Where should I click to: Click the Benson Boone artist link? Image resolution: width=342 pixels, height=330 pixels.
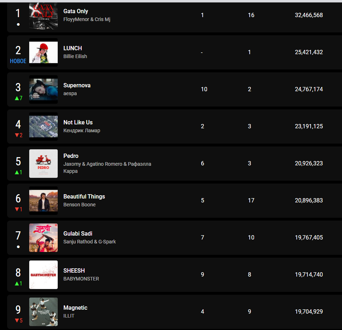click(79, 205)
